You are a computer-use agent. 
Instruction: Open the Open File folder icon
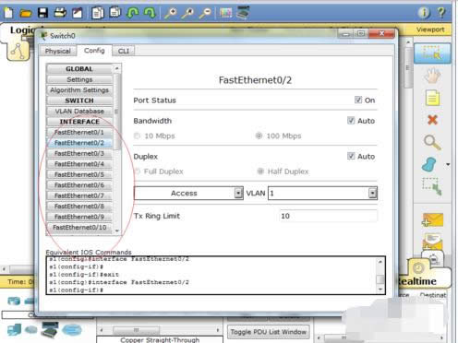pos(26,13)
